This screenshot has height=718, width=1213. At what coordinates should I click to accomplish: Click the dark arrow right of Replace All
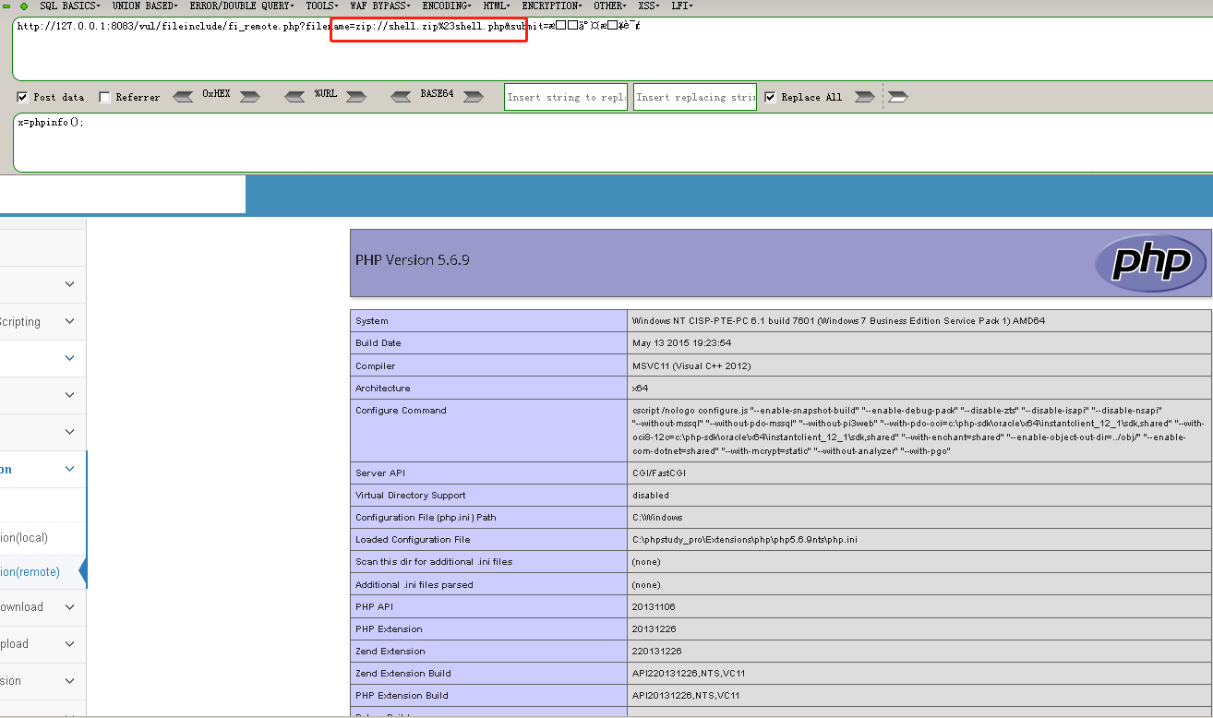(864, 96)
